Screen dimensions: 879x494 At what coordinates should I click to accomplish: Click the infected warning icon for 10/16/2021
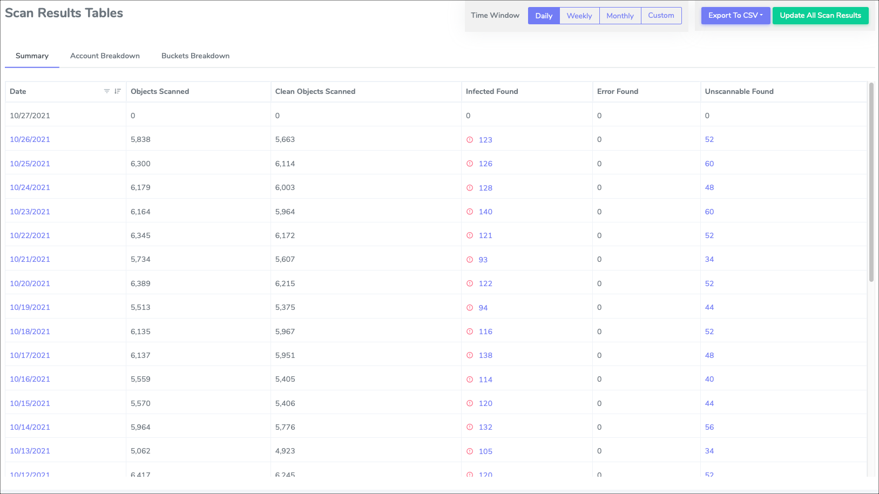click(x=470, y=380)
